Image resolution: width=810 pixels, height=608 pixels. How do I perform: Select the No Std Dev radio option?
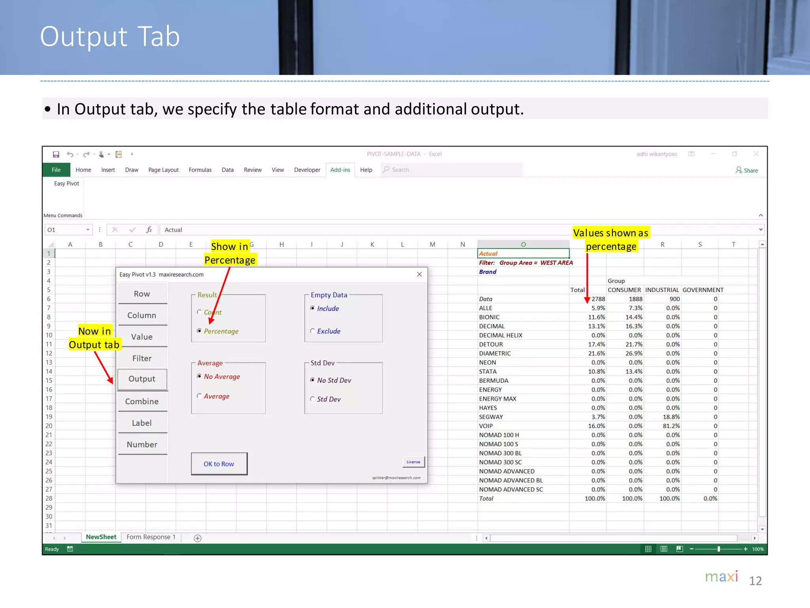pos(312,380)
